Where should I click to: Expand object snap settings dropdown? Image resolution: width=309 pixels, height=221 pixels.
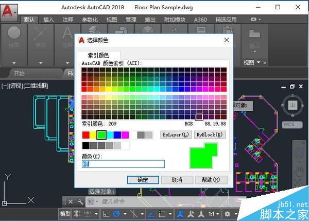(x=170, y=214)
